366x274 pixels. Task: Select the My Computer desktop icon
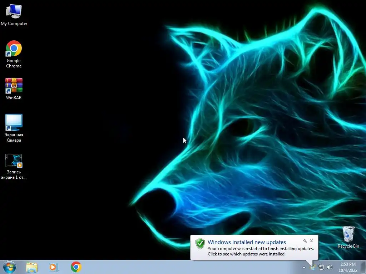(x=14, y=15)
